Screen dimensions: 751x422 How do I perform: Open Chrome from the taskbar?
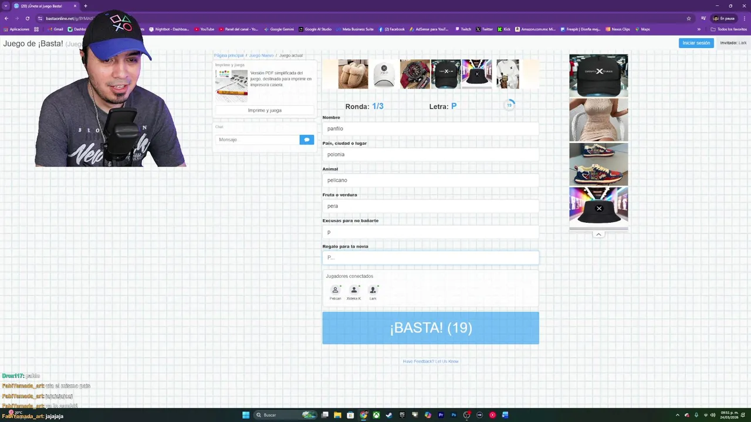click(363, 415)
